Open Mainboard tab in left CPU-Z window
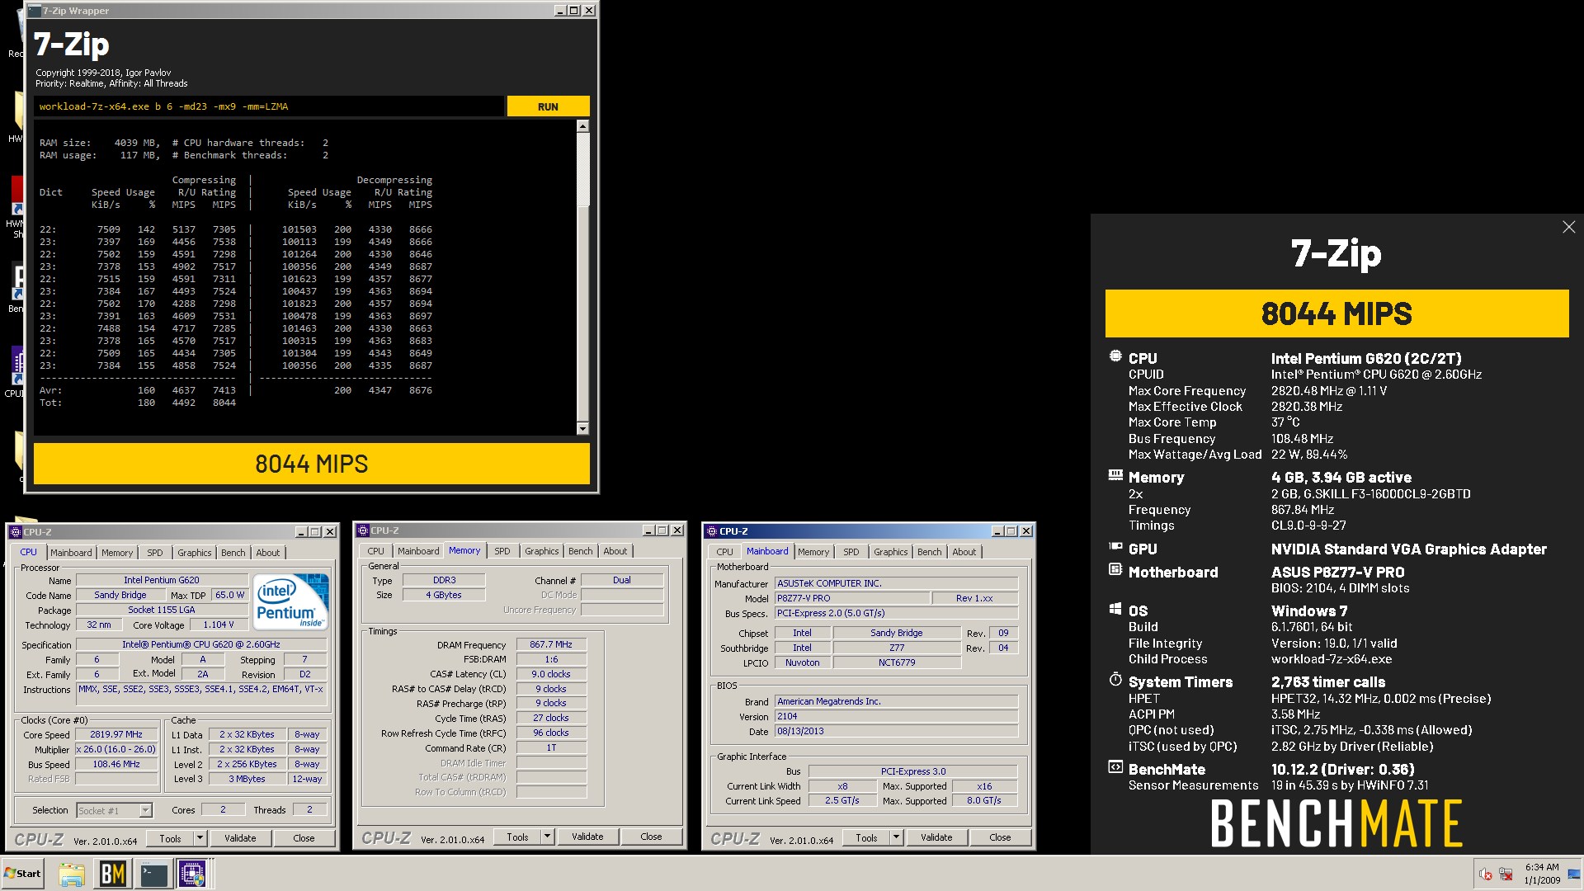Image resolution: width=1584 pixels, height=891 pixels. click(71, 553)
